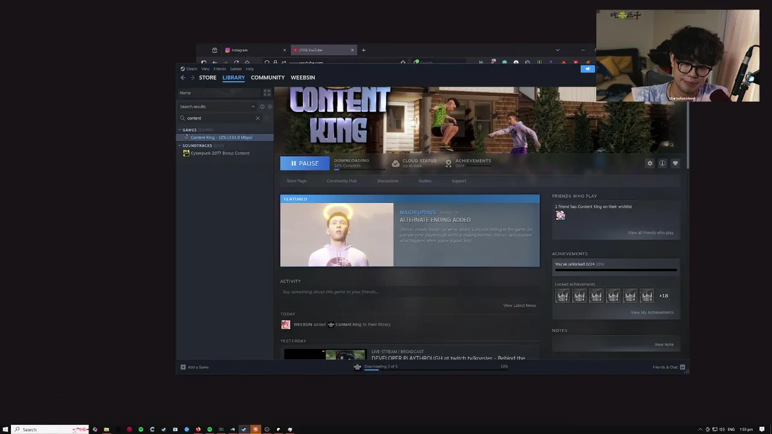Open the system tray hidden icons chevron
772x434 pixels.
click(700, 429)
